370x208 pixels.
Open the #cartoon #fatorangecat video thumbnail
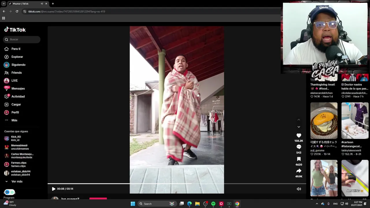pyautogui.click(x=355, y=121)
